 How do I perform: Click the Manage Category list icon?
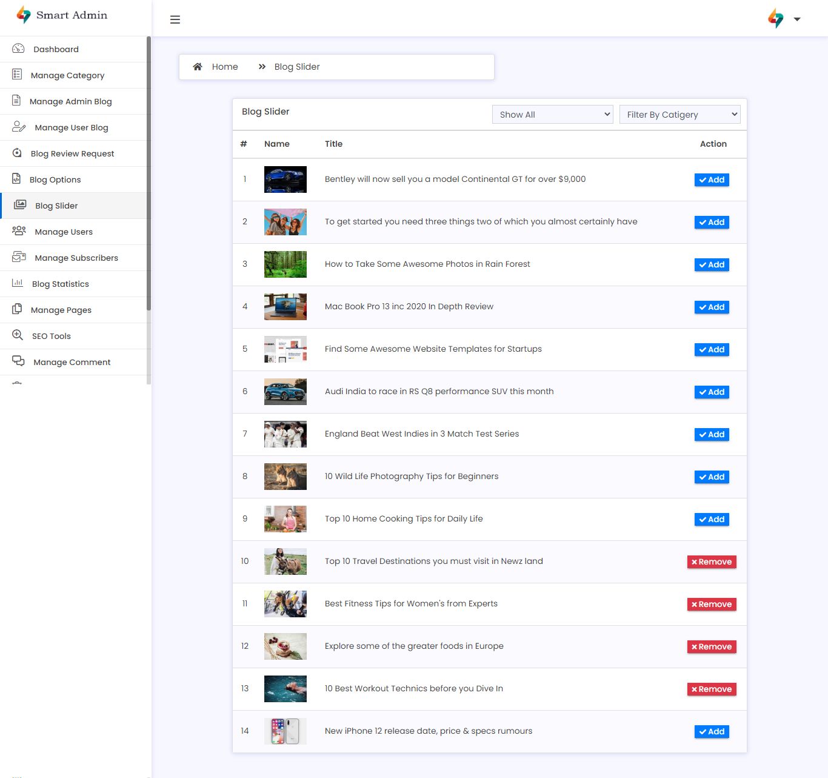17,75
